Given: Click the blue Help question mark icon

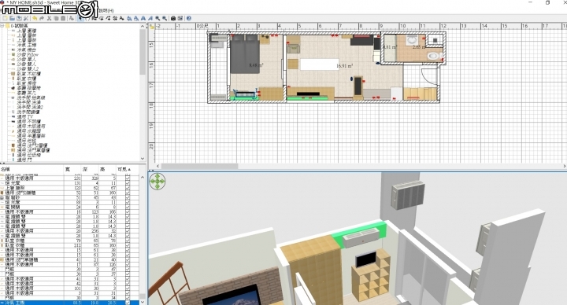Looking at the screenshot, I should [x=189, y=18].
